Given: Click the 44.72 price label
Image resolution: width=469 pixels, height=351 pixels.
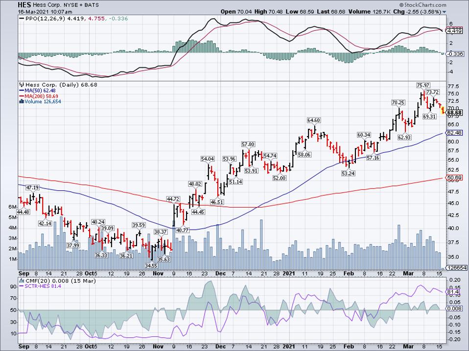Looking at the screenshot, I should [x=173, y=199].
